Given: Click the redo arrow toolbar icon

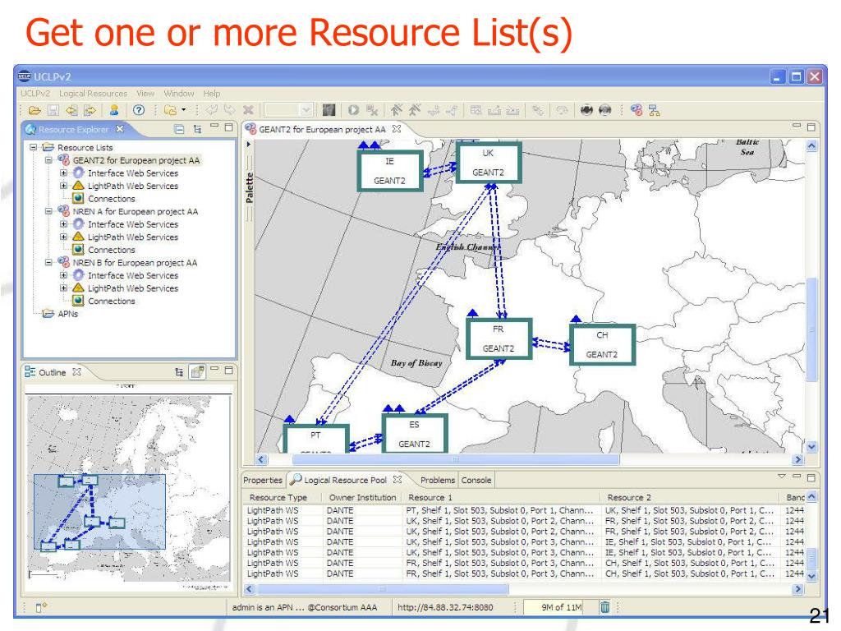Looking at the screenshot, I should pyautogui.click(x=230, y=111).
